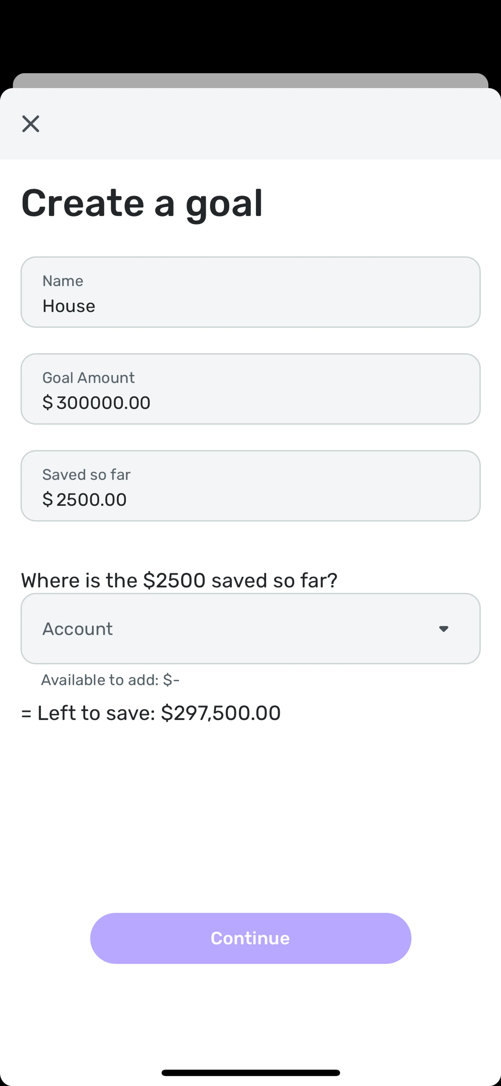Click the "Saved so far" label
The height and width of the screenshot is (1086, 501).
[x=86, y=475]
